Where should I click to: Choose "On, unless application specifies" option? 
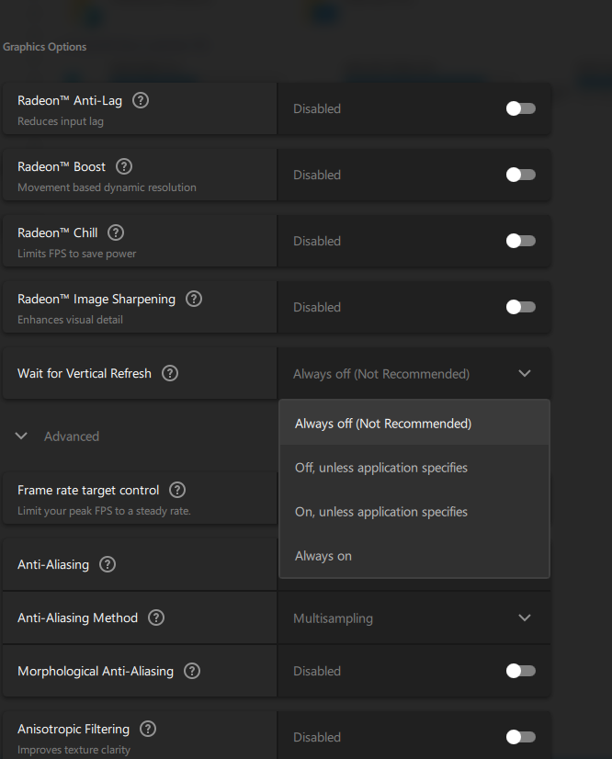[x=381, y=512]
